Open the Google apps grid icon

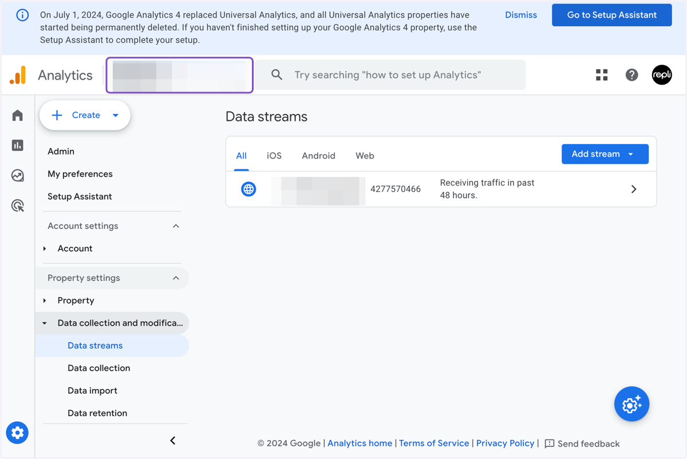602,75
